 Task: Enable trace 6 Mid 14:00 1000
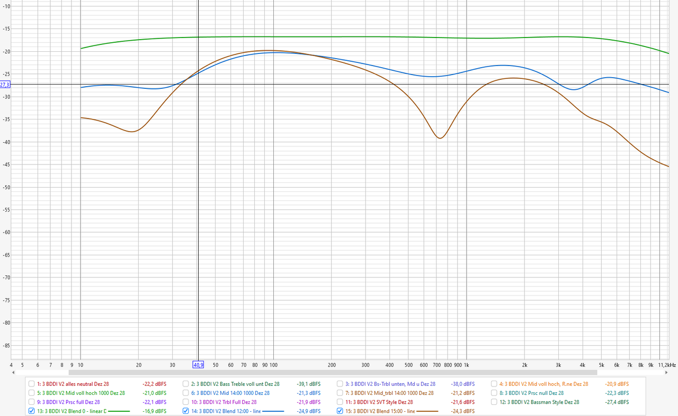click(186, 393)
